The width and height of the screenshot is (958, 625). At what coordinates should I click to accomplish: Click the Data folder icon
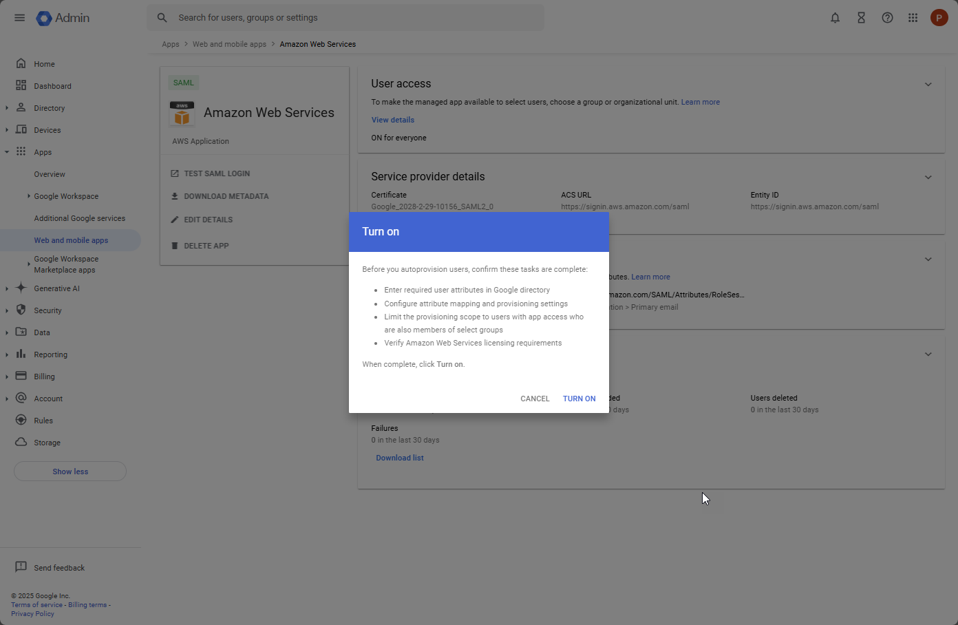(21, 332)
